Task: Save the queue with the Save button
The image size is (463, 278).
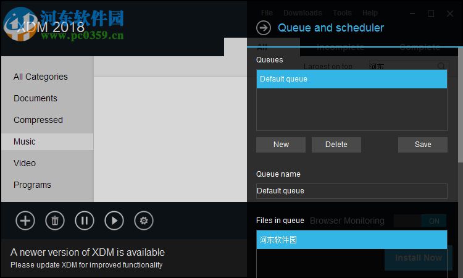Action: pyautogui.click(x=423, y=145)
